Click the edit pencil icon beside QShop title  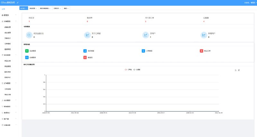[x=18, y=2]
